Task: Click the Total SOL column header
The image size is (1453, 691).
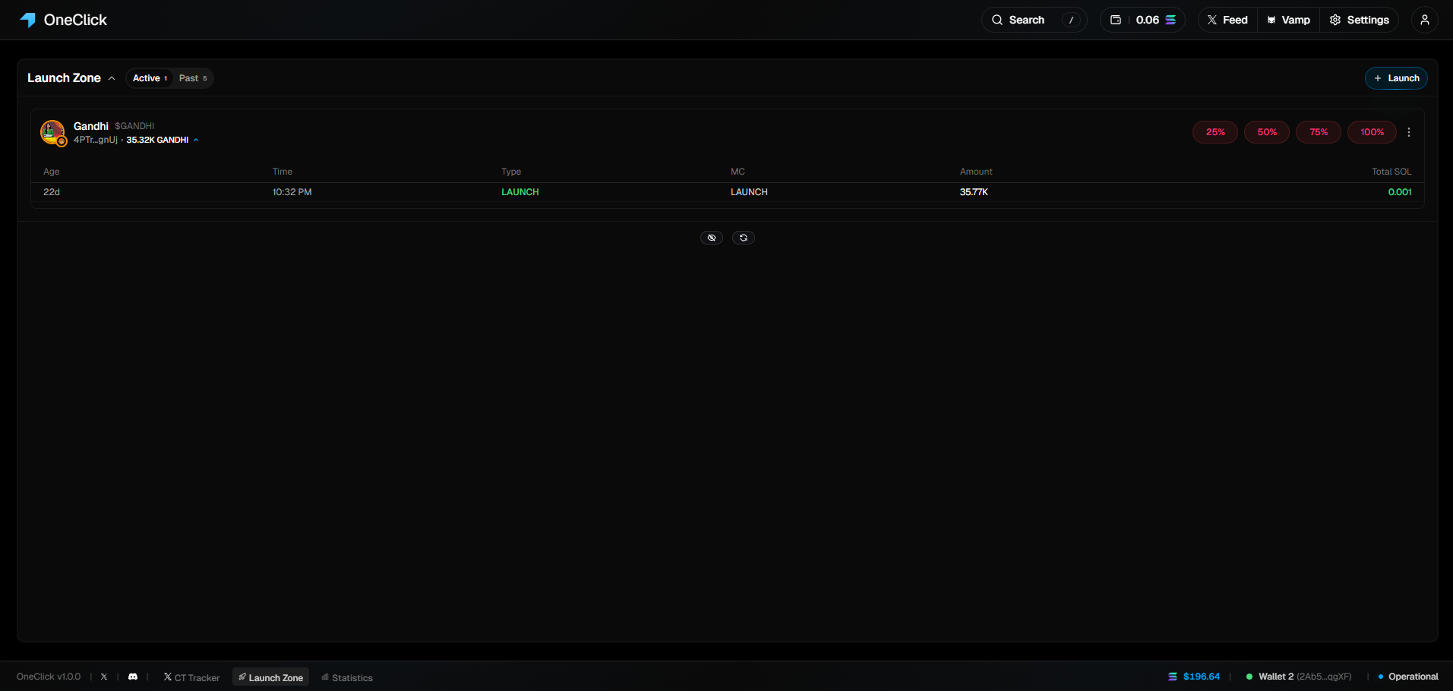Action: [x=1391, y=172]
